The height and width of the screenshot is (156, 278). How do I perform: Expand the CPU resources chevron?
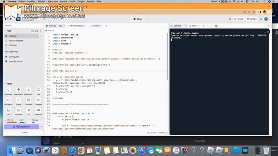(5, 120)
